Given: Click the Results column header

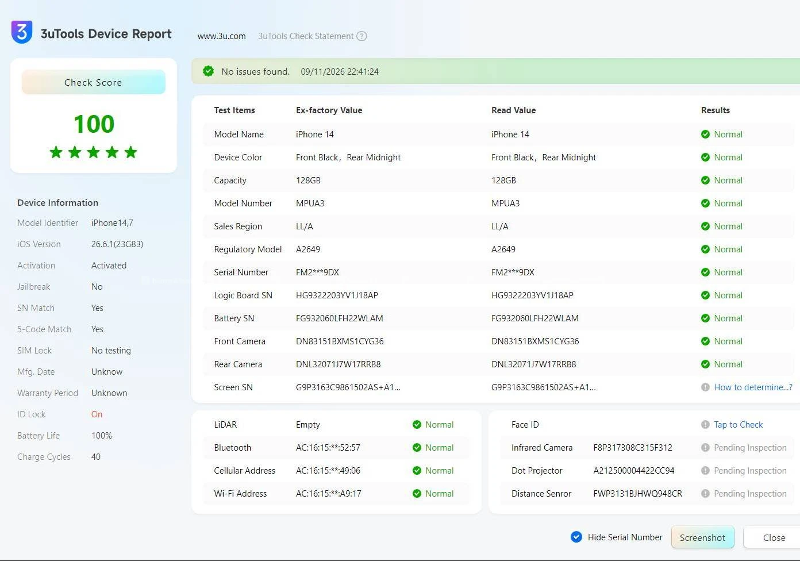Looking at the screenshot, I should pyautogui.click(x=716, y=110).
